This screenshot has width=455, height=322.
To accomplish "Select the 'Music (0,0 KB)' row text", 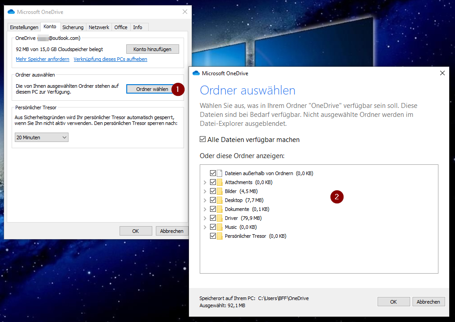I will tap(241, 227).
